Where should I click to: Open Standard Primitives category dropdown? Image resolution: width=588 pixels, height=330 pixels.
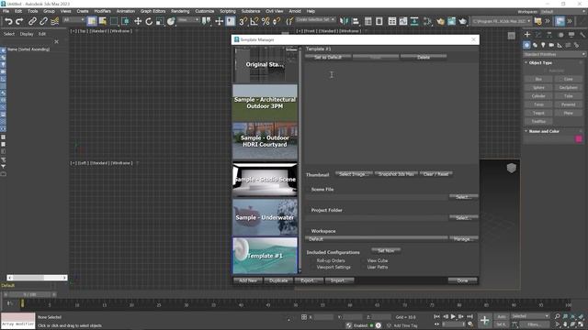click(x=554, y=54)
